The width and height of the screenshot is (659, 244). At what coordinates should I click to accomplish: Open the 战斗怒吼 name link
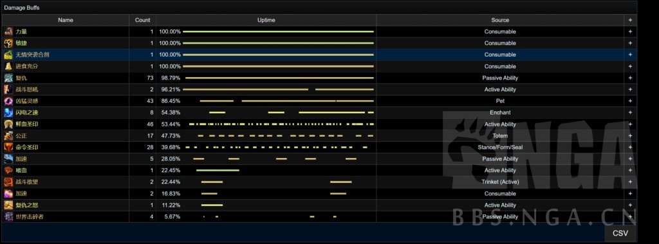pos(27,89)
